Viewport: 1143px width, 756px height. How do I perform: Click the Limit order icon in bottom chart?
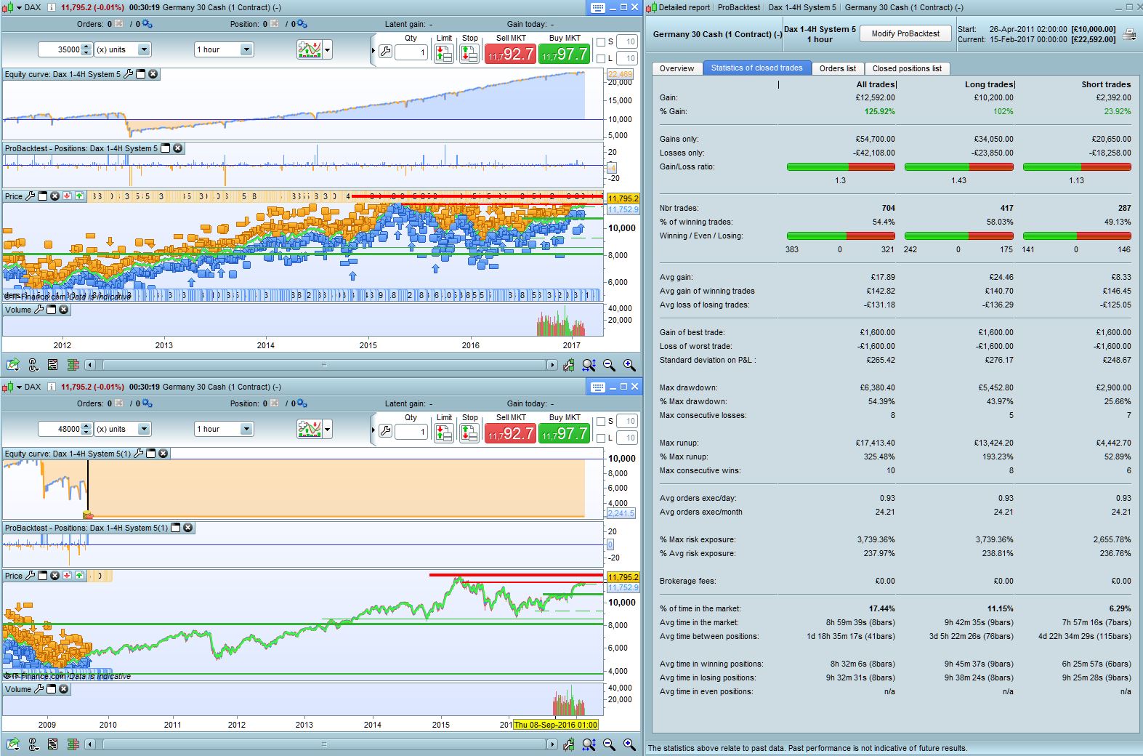444,433
